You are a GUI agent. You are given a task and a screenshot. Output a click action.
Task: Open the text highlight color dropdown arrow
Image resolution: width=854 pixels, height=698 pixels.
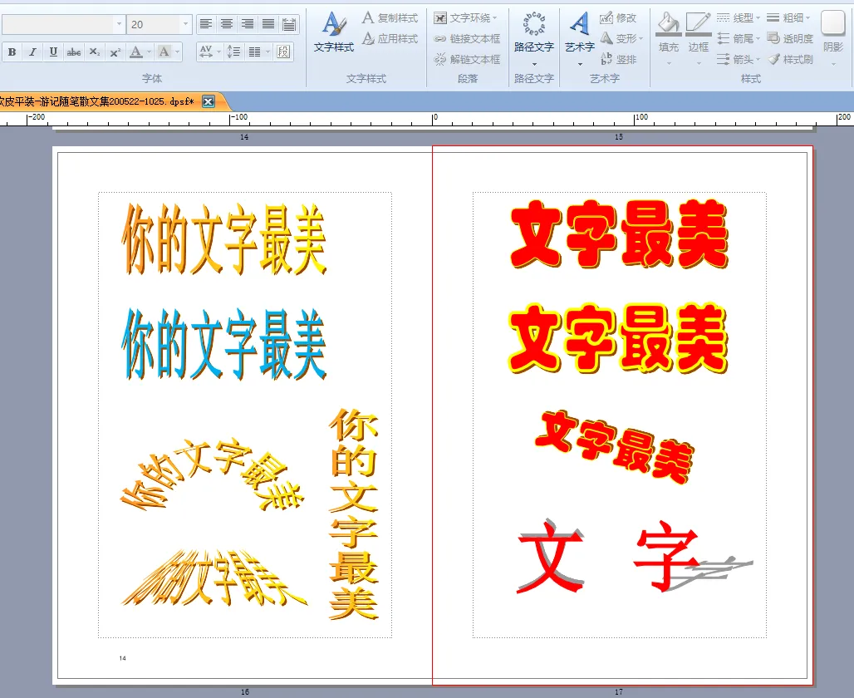click(177, 52)
